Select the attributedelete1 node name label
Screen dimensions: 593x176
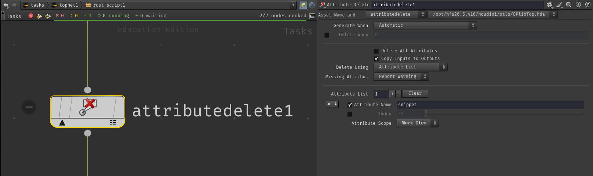pyautogui.click(x=213, y=111)
